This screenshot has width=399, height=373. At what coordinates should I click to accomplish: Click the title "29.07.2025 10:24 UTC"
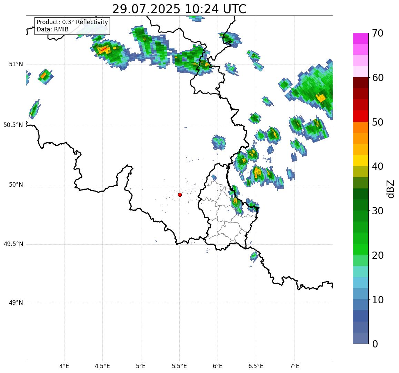[179, 9]
